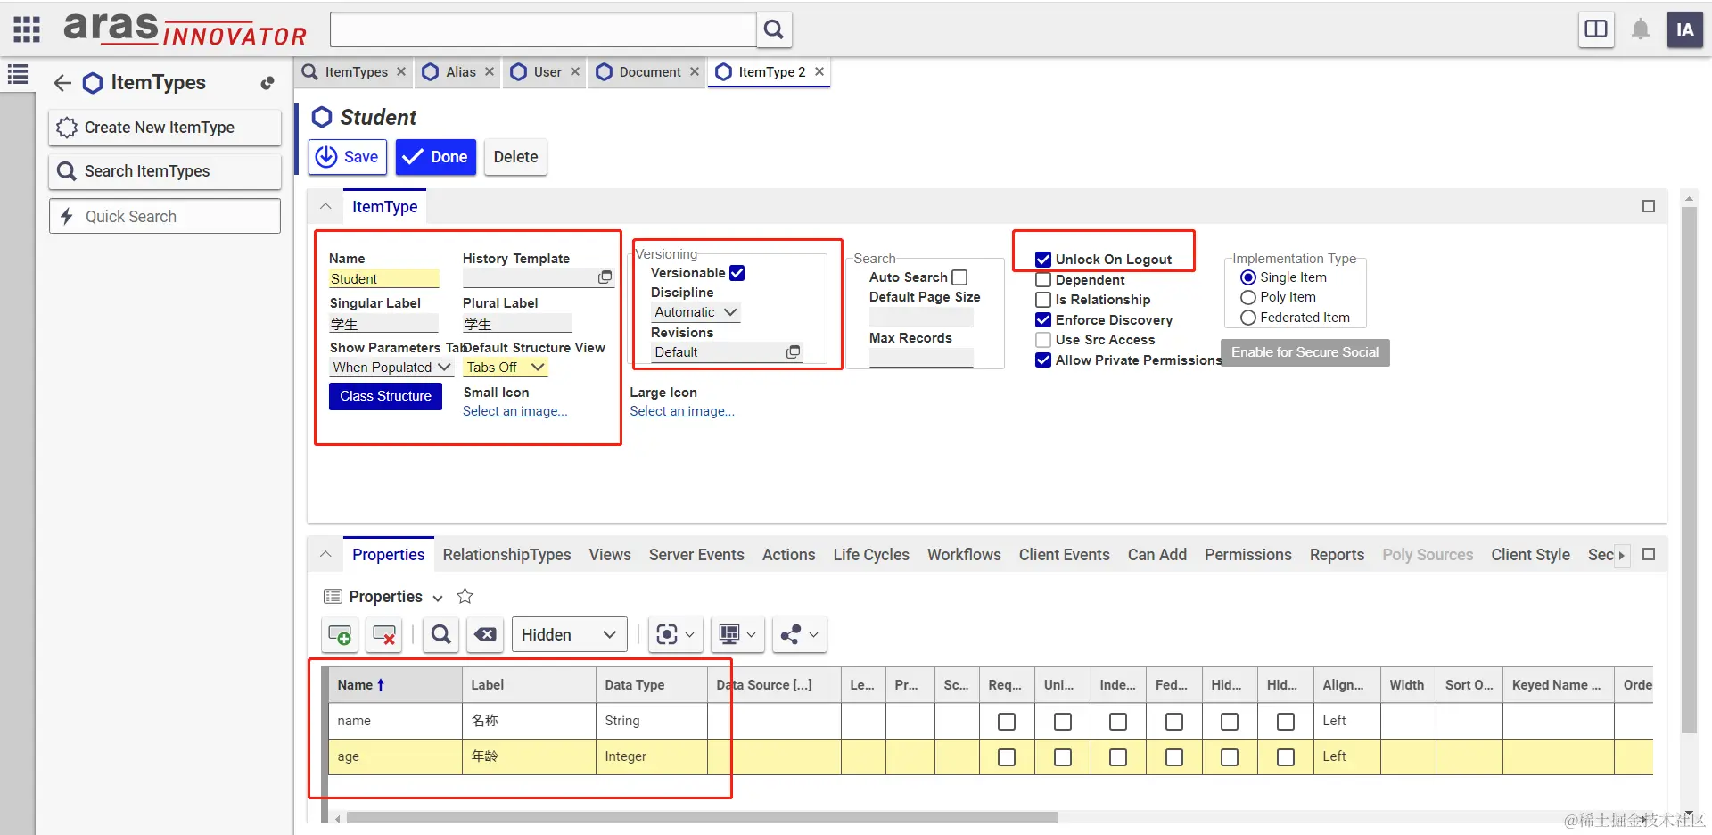The height and width of the screenshot is (835, 1712).
Task: Favorite the Properties view with star
Action: [465, 596]
